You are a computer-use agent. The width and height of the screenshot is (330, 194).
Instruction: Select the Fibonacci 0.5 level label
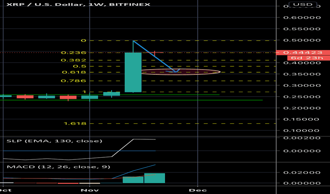click(80, 66)
